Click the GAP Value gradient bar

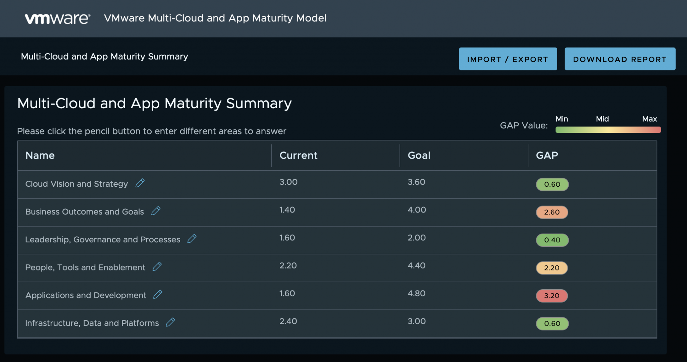(x=608, y=129)
